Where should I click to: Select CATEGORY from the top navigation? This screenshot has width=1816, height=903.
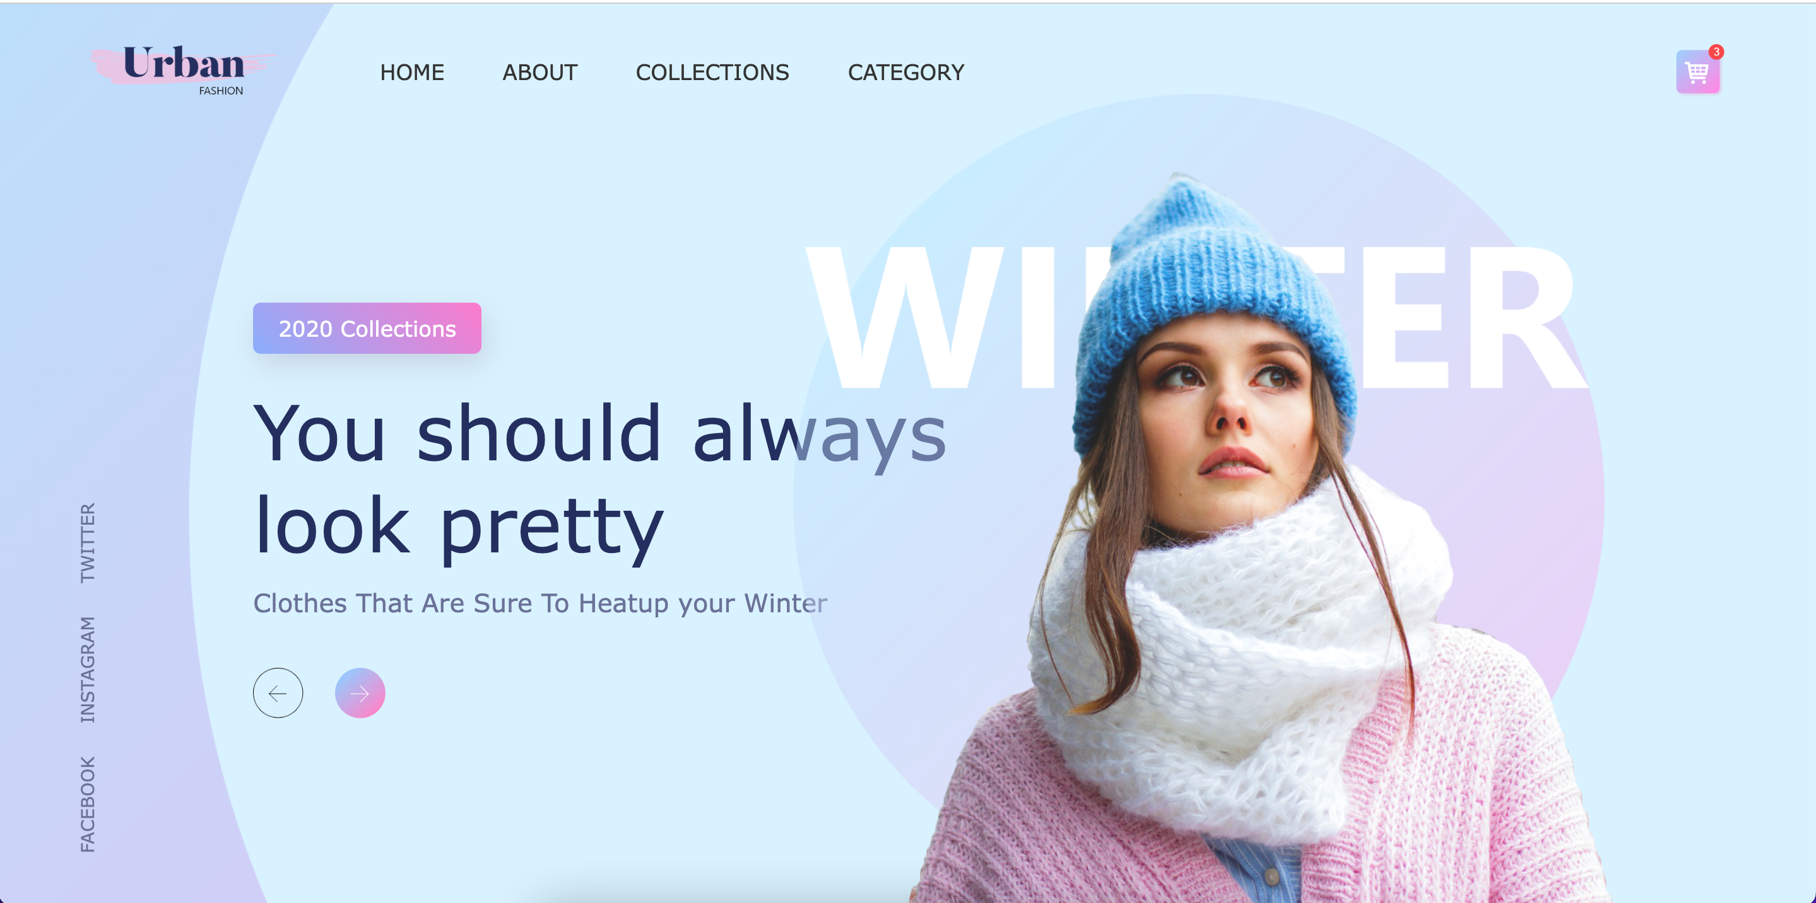click(x=905, y=72)
